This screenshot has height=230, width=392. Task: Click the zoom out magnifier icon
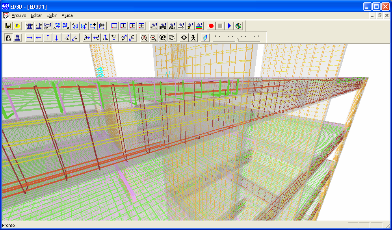pyautogui.click(x=153, y=38)
